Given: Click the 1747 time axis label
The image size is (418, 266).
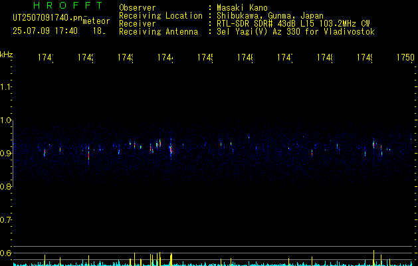Looking at the screenshot, I should tap(285, 58).
